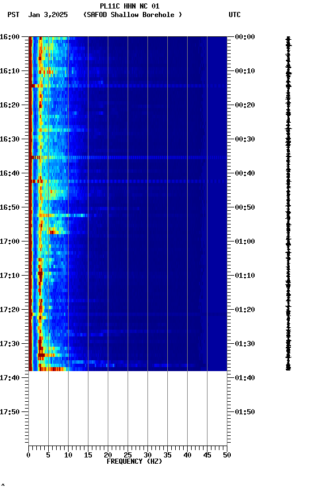
Task: Click the 16:50 PST time label
Action: tap(10, 207)
